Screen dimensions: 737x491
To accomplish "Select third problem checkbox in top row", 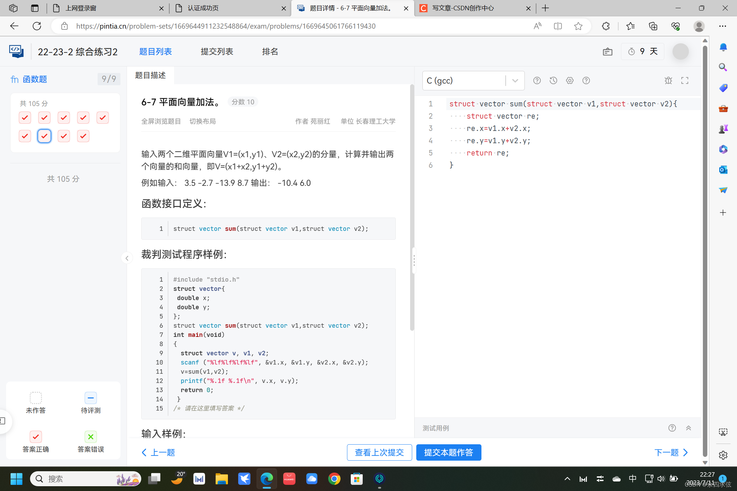I will click(64, 118).
